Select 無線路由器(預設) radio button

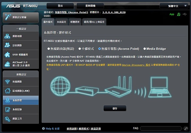49,49
